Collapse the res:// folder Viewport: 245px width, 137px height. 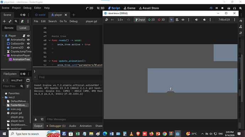[x=3, y=97]
